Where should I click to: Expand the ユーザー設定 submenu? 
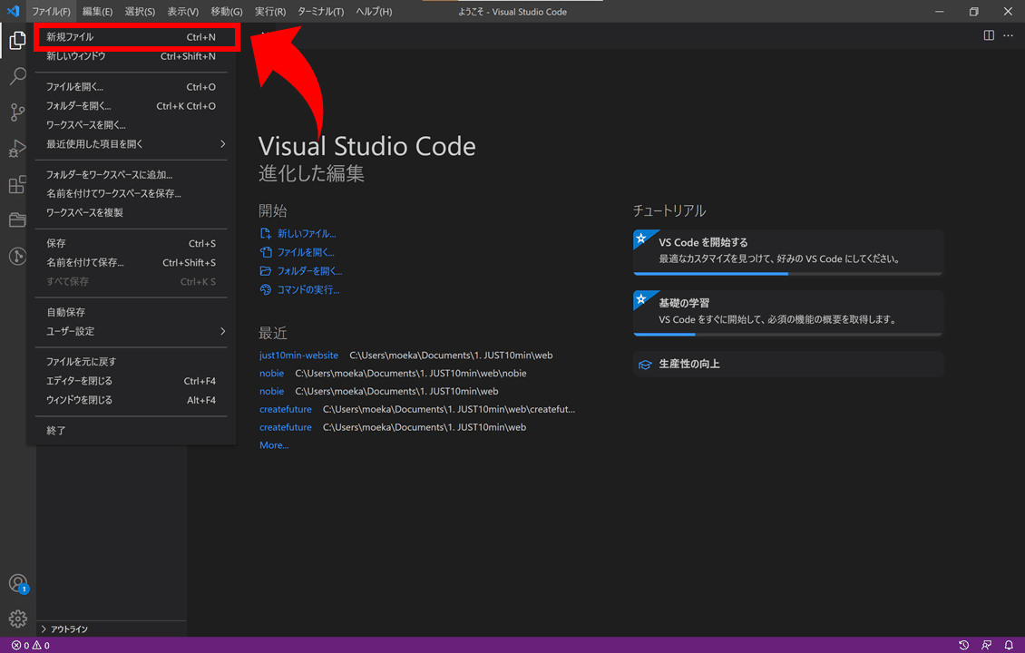point(131,331)
